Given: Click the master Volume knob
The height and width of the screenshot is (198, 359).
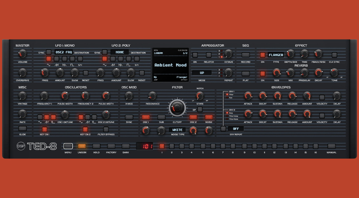Looking at the screenshot, I should 22,54.
